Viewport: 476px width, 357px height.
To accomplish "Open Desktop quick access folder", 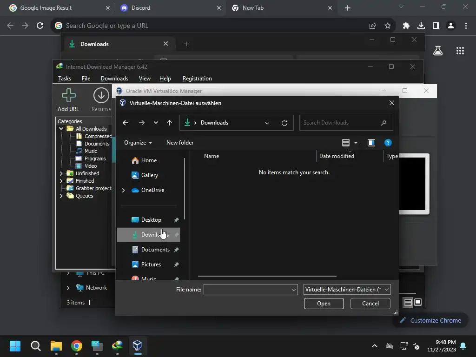I will tap(151, 220).
